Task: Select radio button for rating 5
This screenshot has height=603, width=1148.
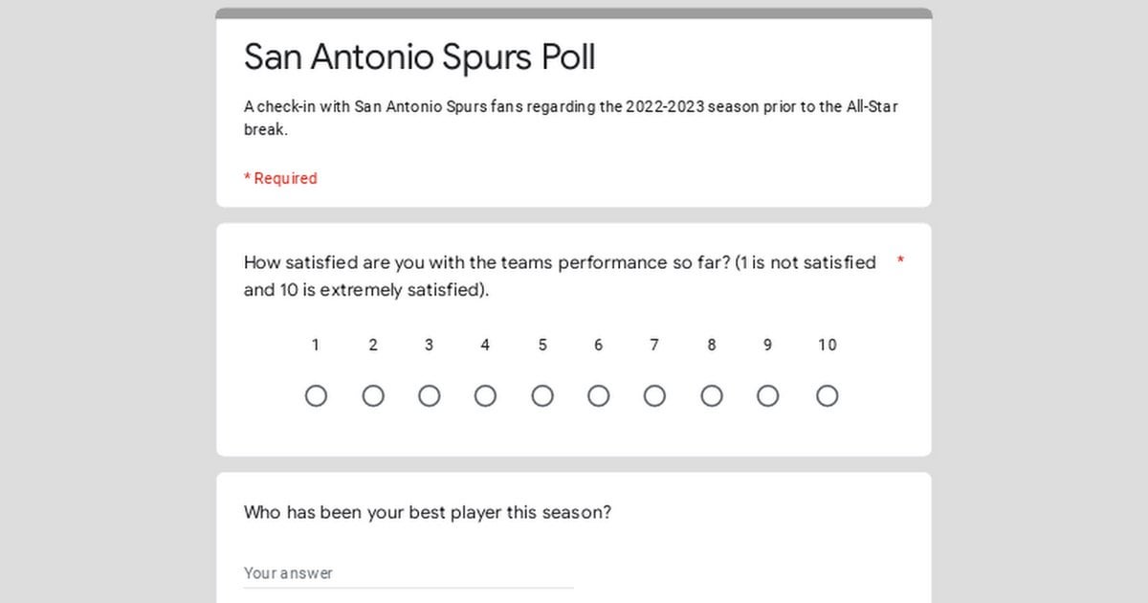Action: pos(542,396)
